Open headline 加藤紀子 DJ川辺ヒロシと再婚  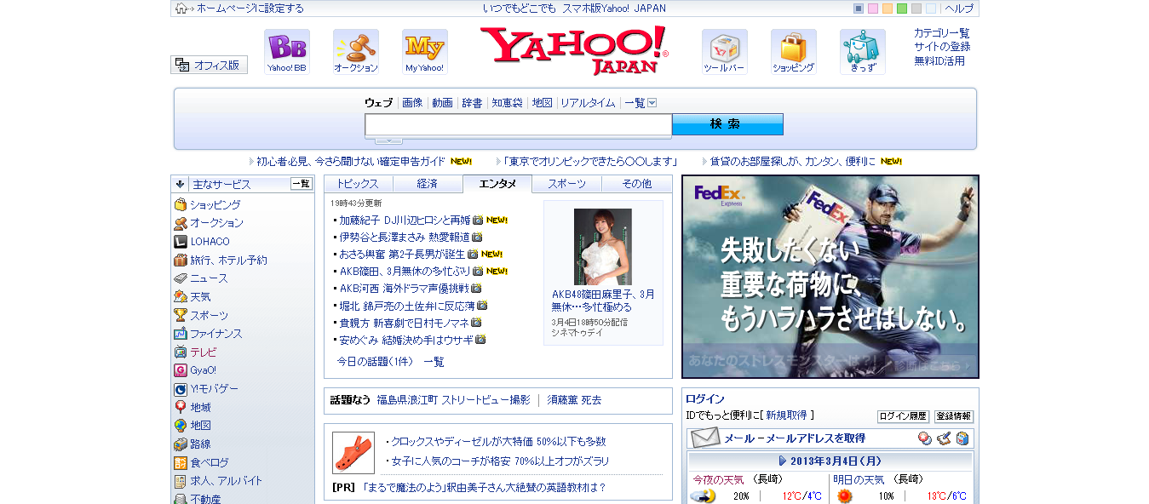405,220
